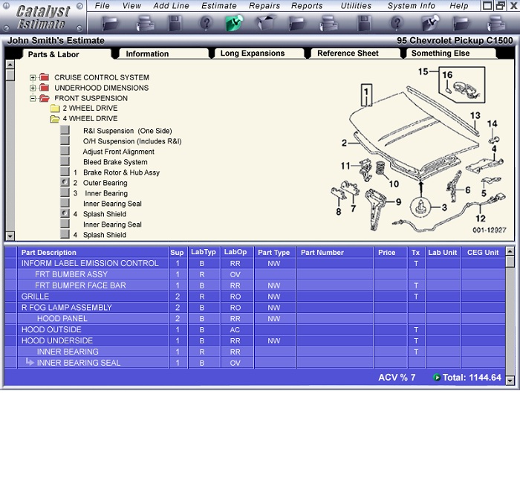Click the last printer icon at toolbar end

(x=496, y=24)
